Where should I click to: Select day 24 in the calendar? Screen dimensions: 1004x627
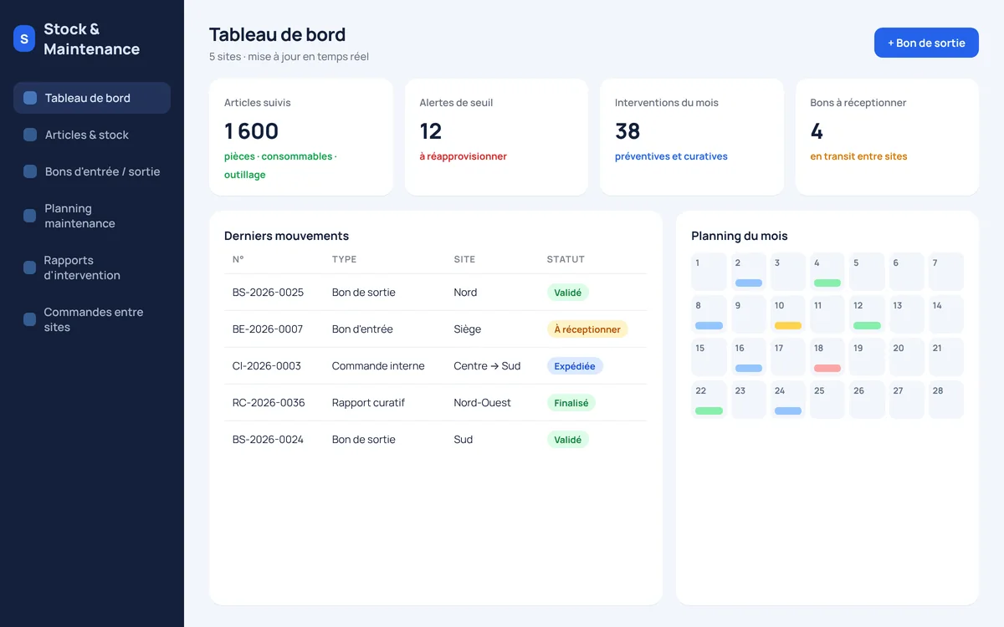pos(788,400)
